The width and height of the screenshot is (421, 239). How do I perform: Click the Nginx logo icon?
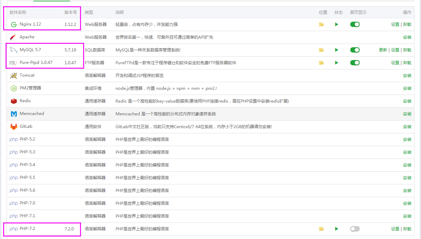click(x=14, y=25)
